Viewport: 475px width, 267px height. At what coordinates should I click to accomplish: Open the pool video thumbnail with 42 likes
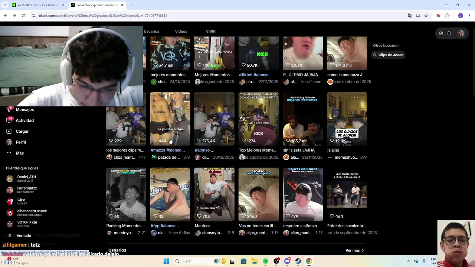[170, 194]
